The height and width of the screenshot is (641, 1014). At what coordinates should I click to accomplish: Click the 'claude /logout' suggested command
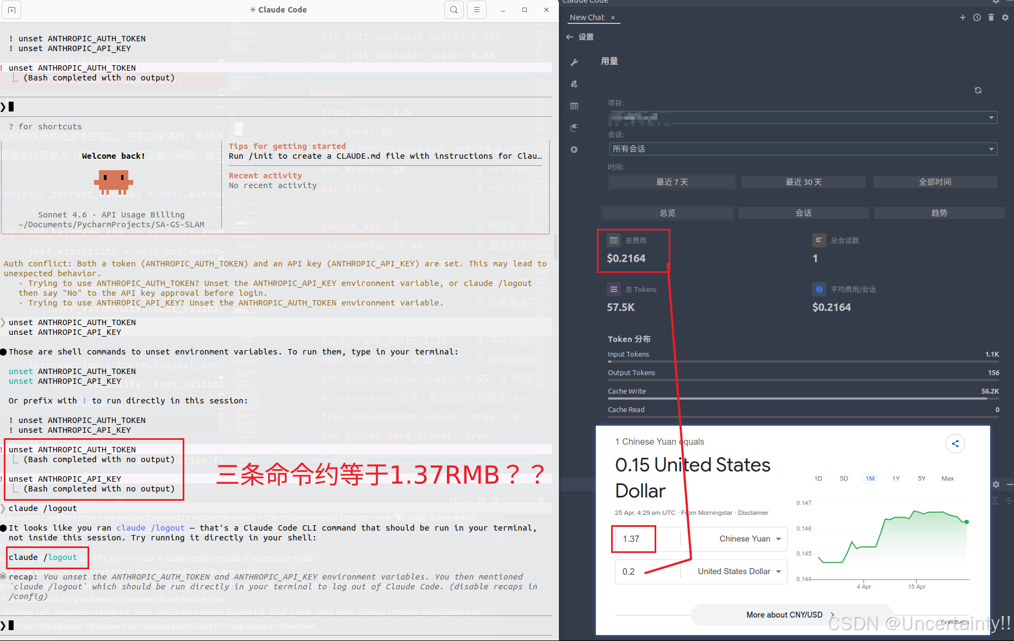43,557
